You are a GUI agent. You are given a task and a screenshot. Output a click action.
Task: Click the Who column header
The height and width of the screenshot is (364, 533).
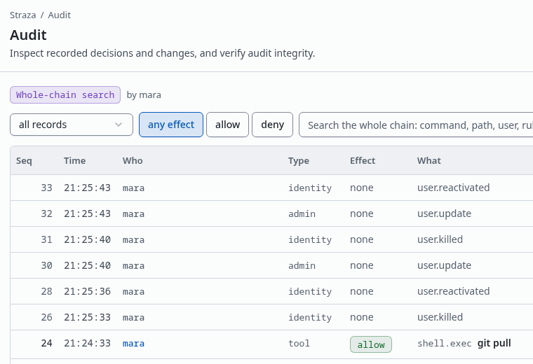click(x=133, y=160)
